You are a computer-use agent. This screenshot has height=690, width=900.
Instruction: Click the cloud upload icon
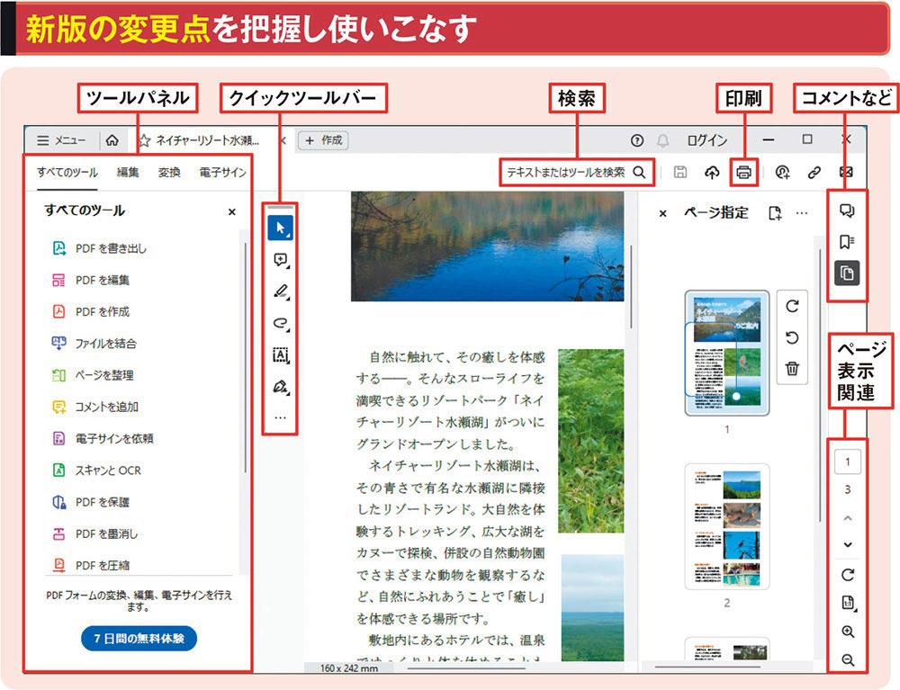pos(712,172)
